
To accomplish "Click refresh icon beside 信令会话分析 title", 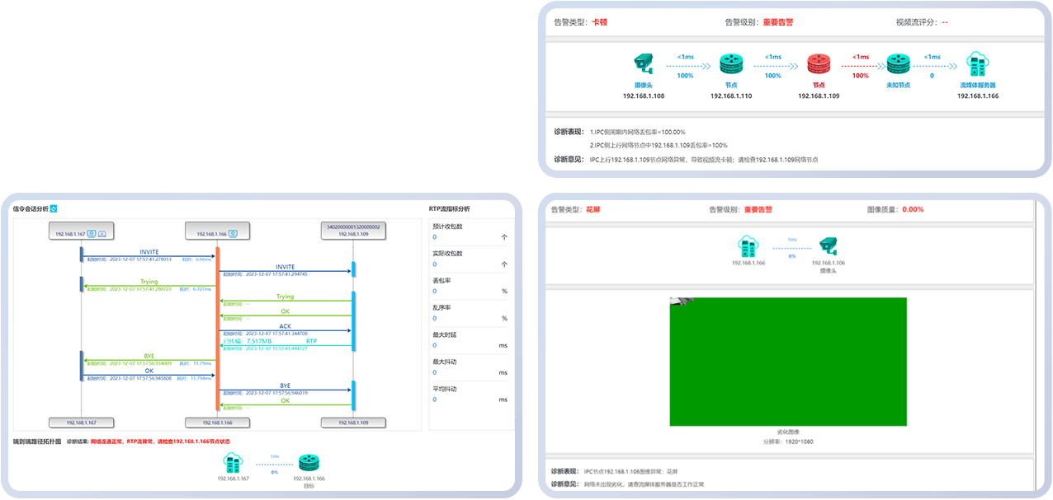I will tap(54, 209).
